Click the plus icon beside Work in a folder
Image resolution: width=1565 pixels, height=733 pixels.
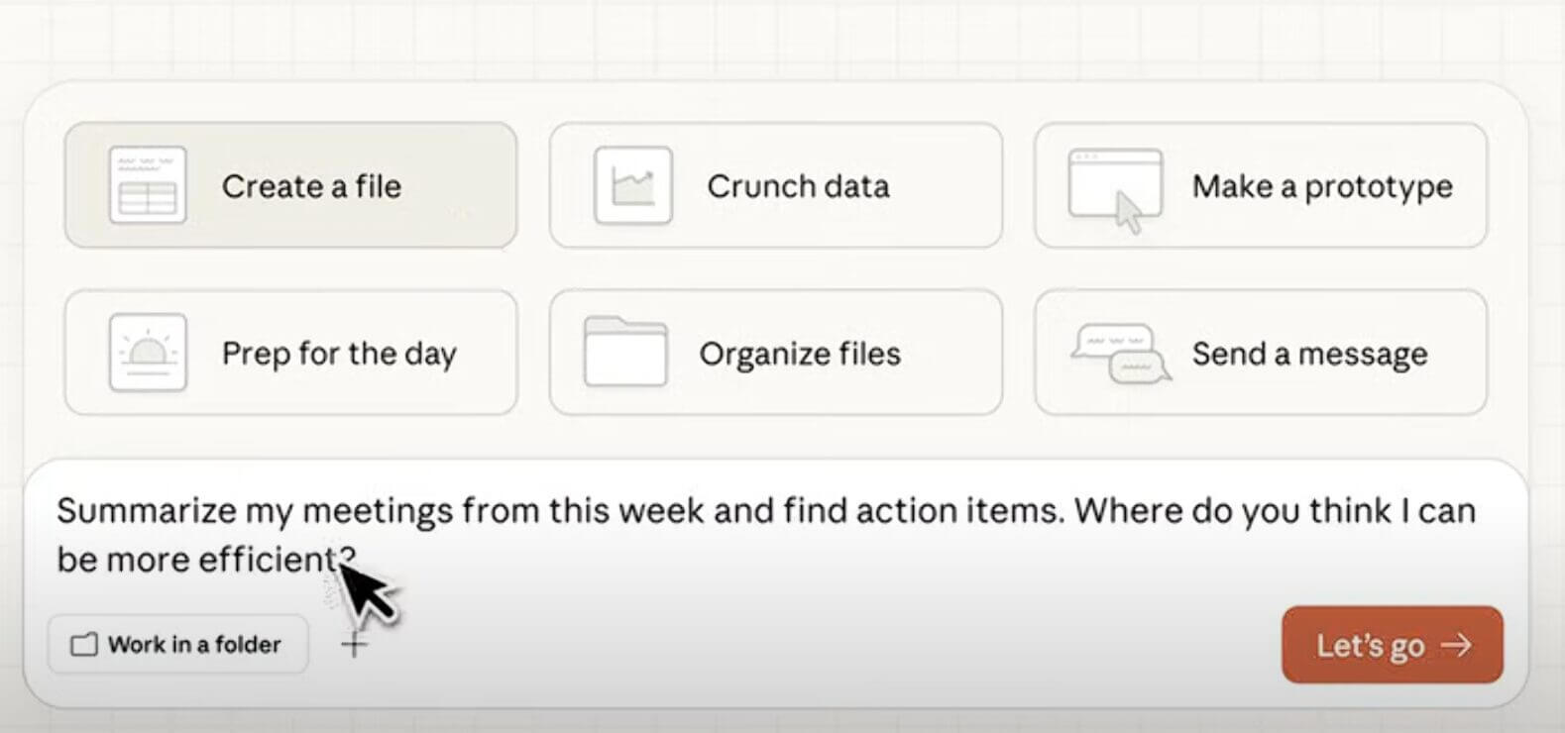(353, 645)
